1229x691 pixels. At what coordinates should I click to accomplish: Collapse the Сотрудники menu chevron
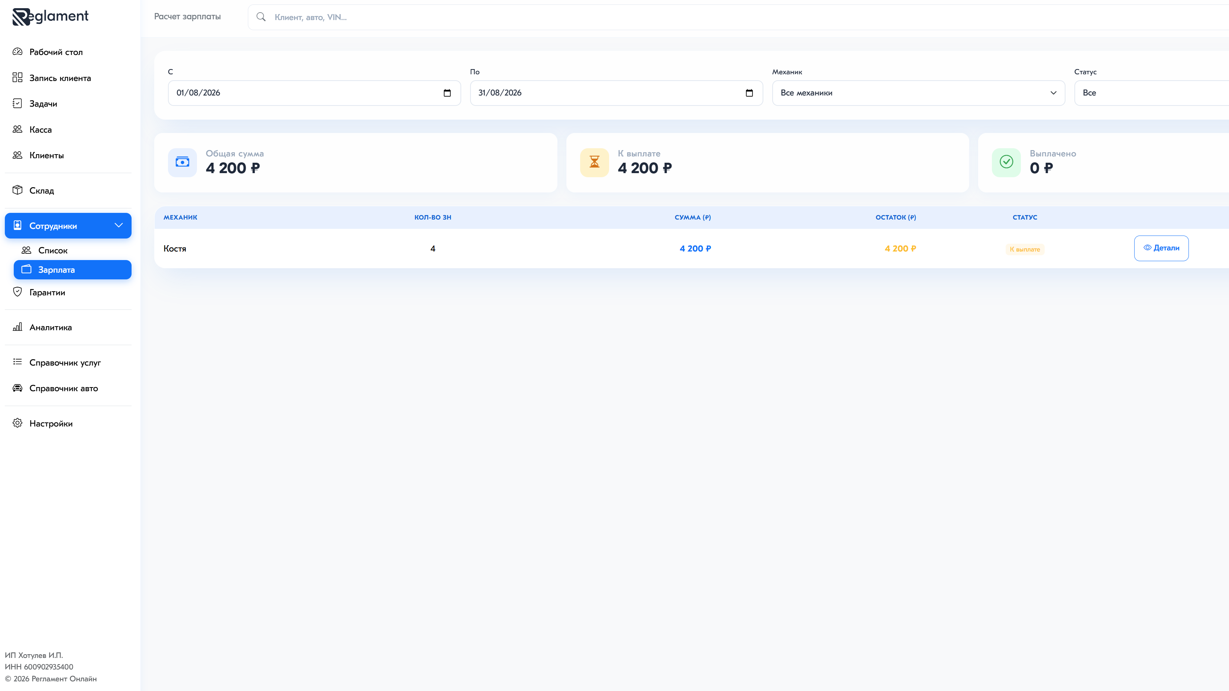119,225
